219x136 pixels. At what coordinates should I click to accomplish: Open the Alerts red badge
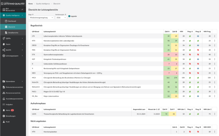[12, 110]
